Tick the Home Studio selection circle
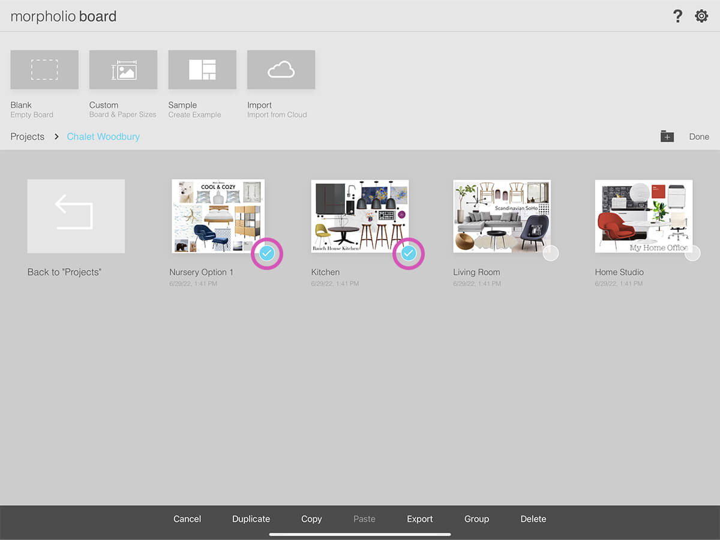720x540 pixels. [x=692, y=253]
